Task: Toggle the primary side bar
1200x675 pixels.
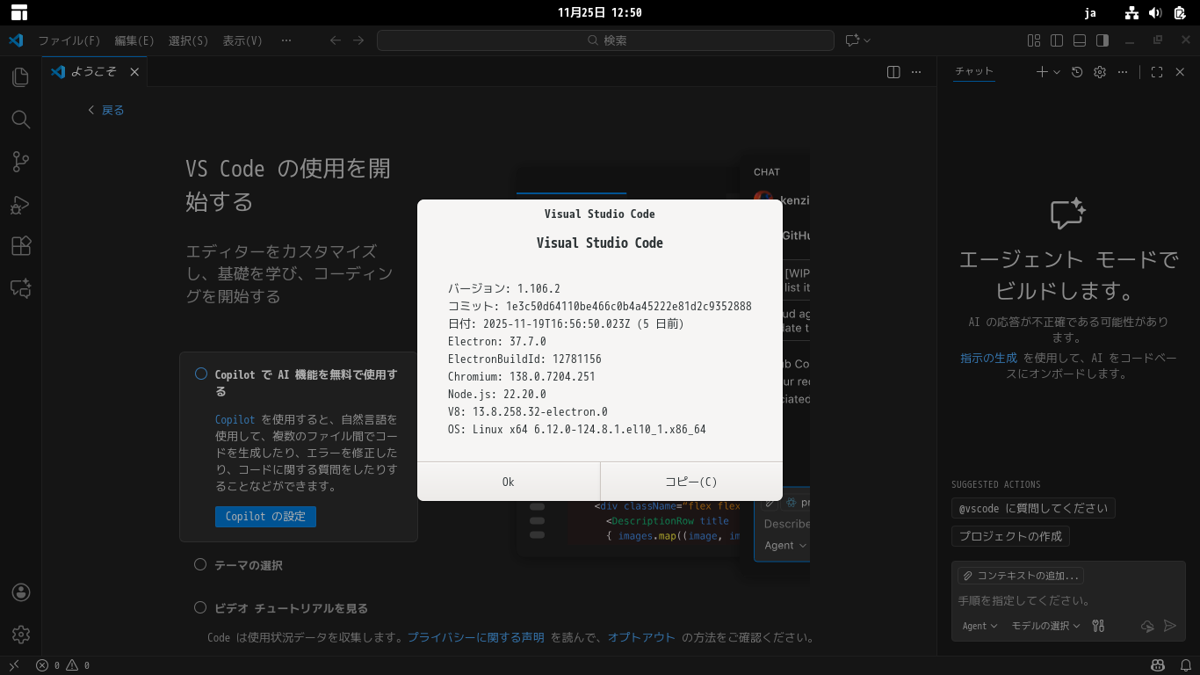Action: pyautogui.click(x=1057, y=40)
